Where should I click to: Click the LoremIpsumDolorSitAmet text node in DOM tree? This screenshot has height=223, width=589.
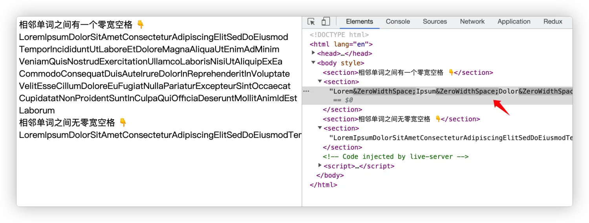(450, 138)
